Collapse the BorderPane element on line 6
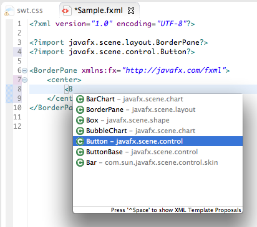The width and height of the screenshot is (257, 227). (24, 71)
